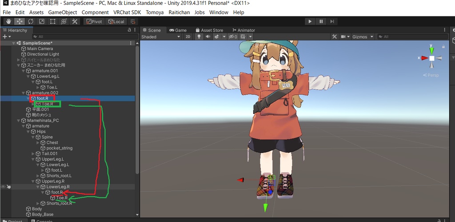The height and width of the screenshot is (222, 455).
Task: Select the Rect tool
Action: (52, 21)
